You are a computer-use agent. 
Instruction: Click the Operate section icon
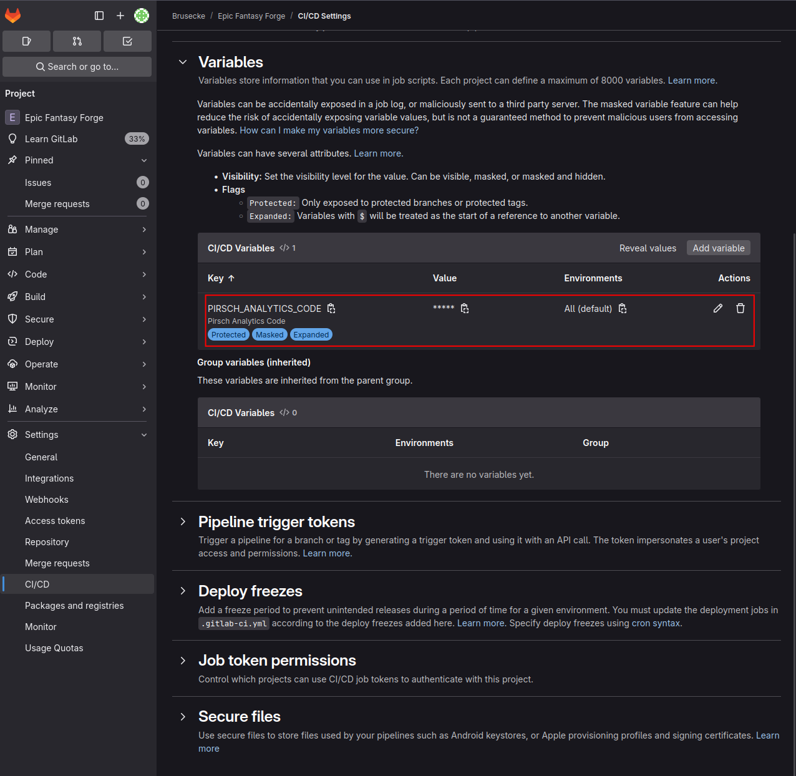tap(12, 364)
